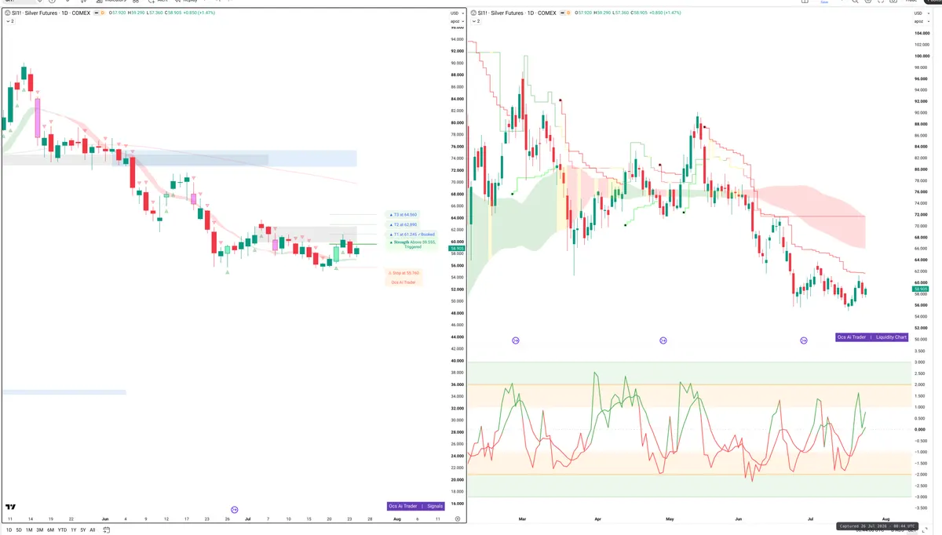Select the 1Y time range button
The height and width of the screenshot is (535, 942).
(x=73, y=530)
